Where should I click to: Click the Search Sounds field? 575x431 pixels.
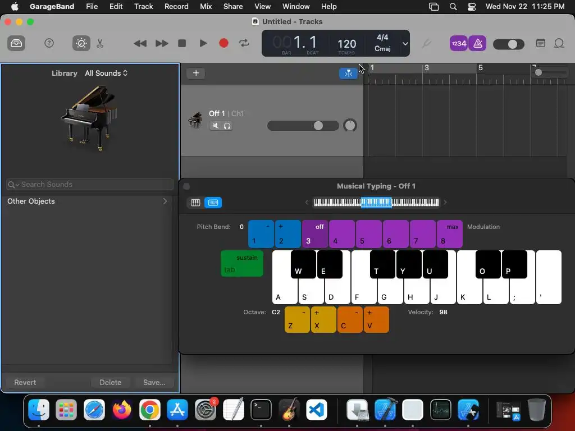tap(90, 184)
